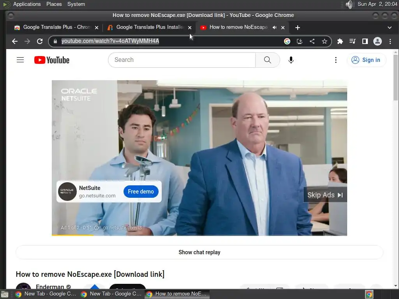Expand the tab search chevron

389,28
